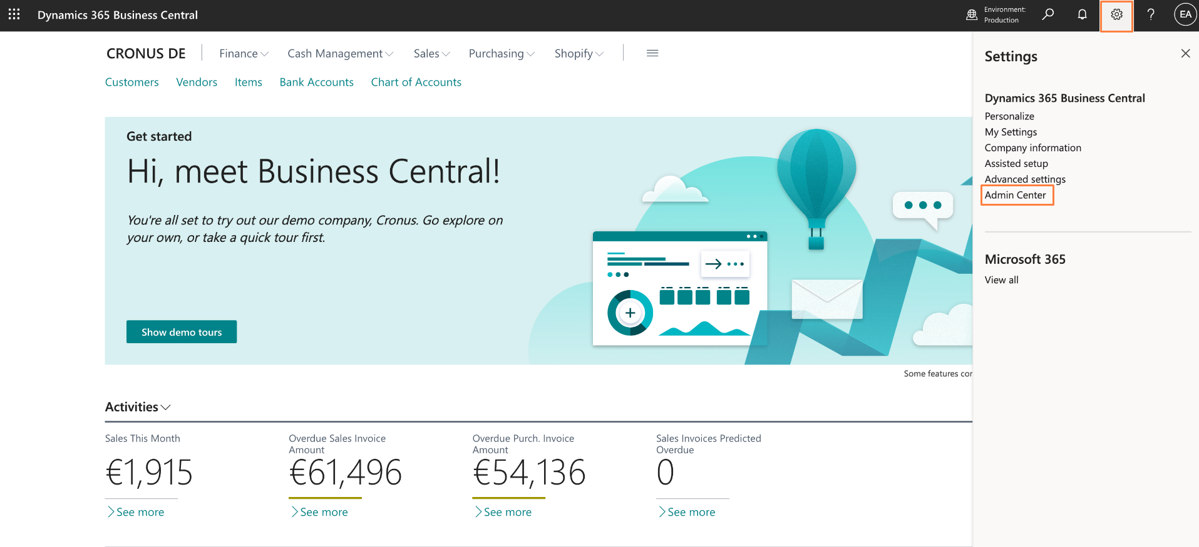Open Help with the question mark icon
Image resolution: width=1199 pixels, height=547 pixels.
click(x=1151, y=14)
